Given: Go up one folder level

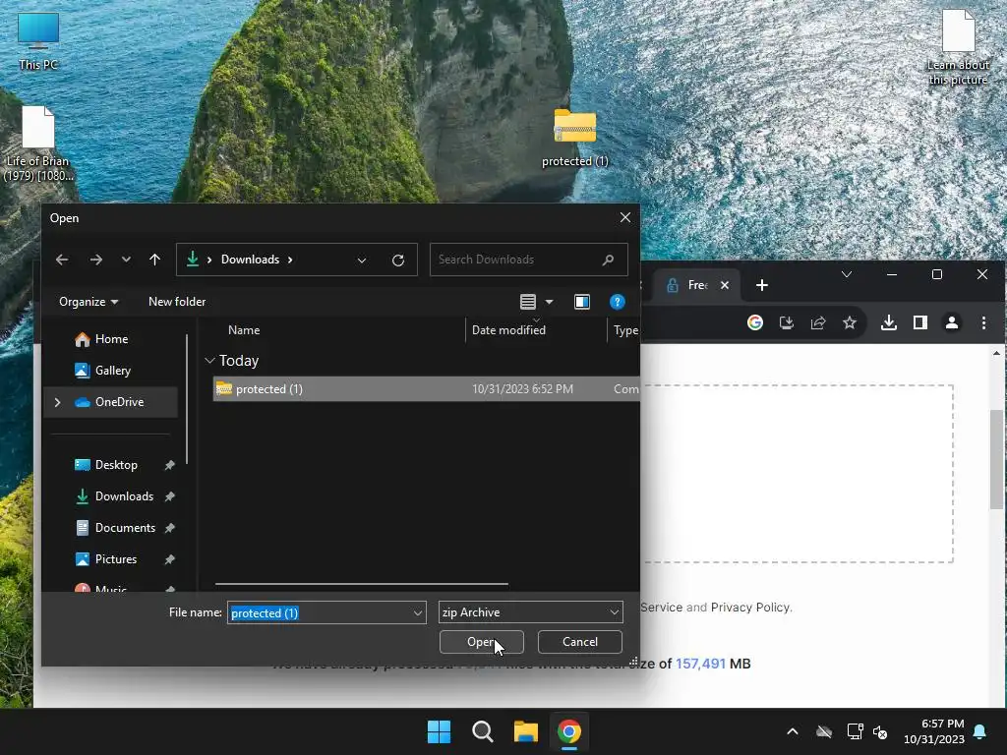Looking at the screenshot, I should (154, 260).
